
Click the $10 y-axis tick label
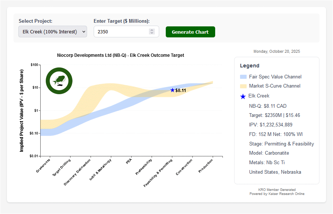pos(35,88)
